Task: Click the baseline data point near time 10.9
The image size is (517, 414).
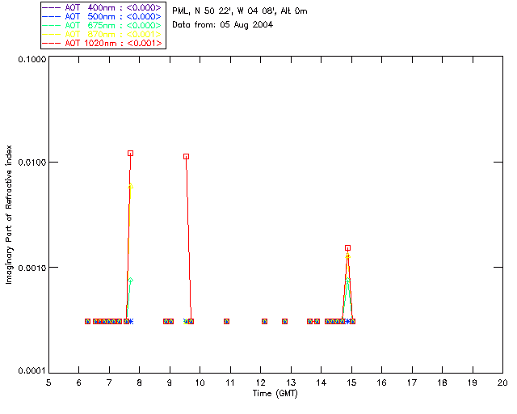Action: 226,321
